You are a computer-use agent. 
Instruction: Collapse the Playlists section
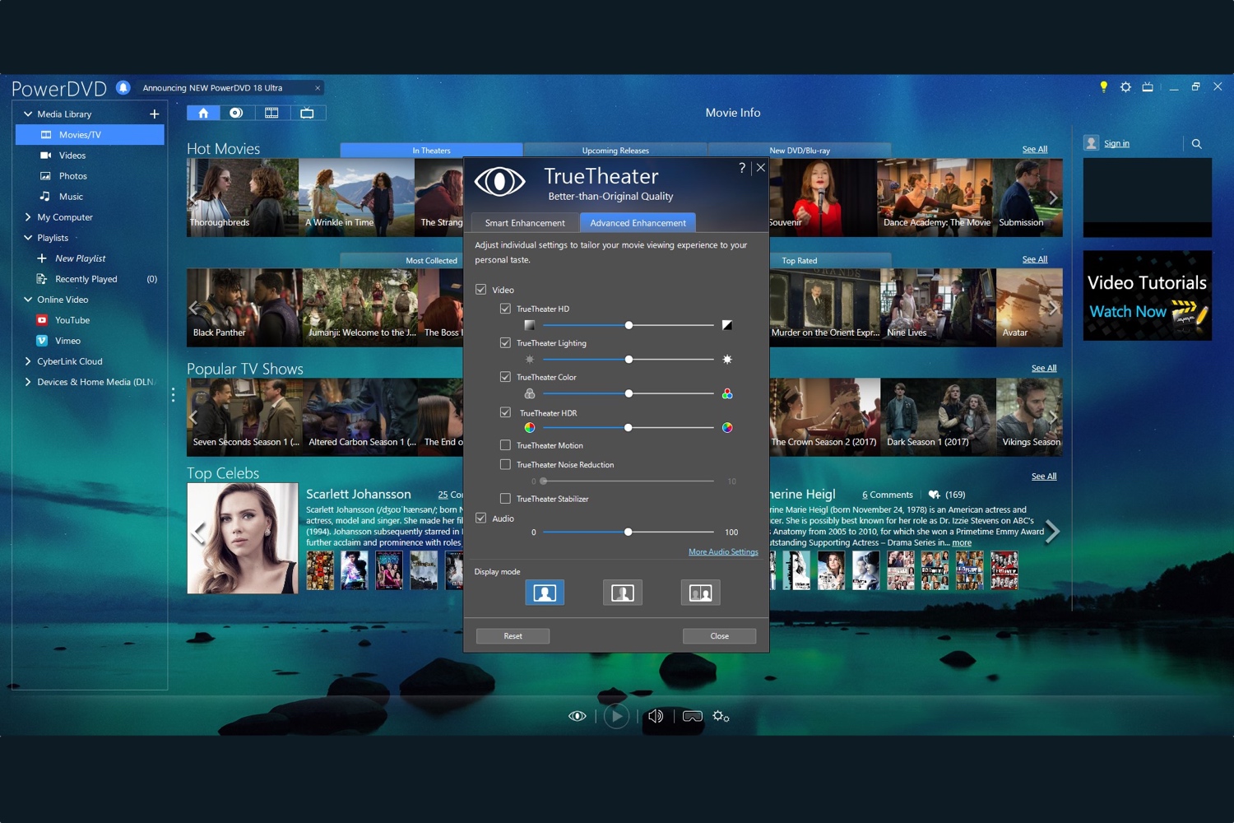coord(28,238)
